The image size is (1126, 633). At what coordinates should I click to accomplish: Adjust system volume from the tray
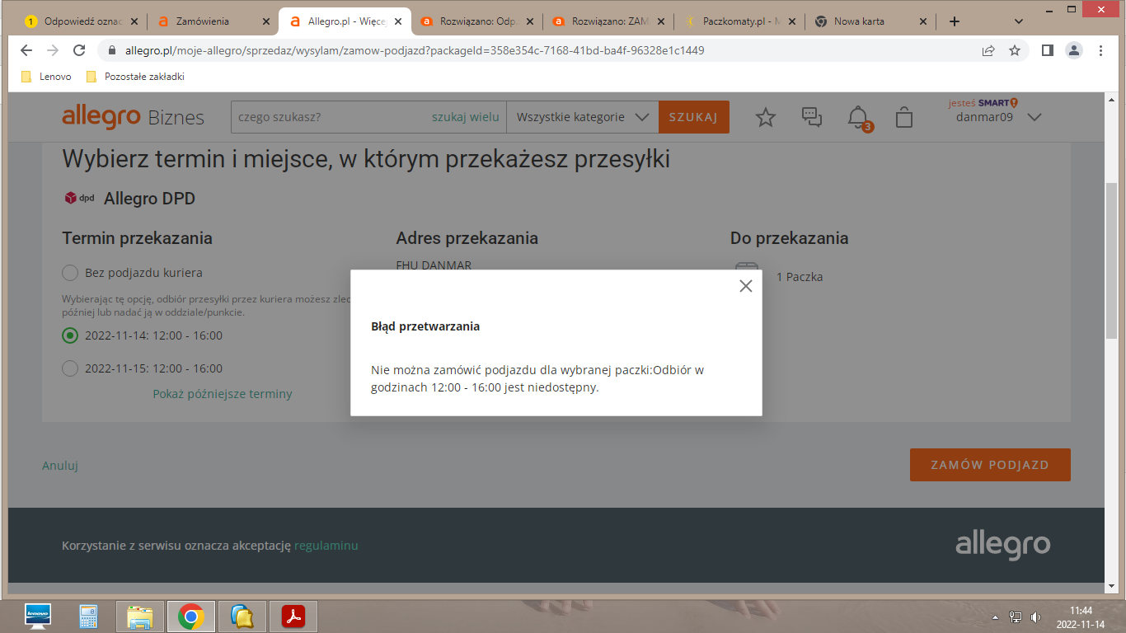1035,616
